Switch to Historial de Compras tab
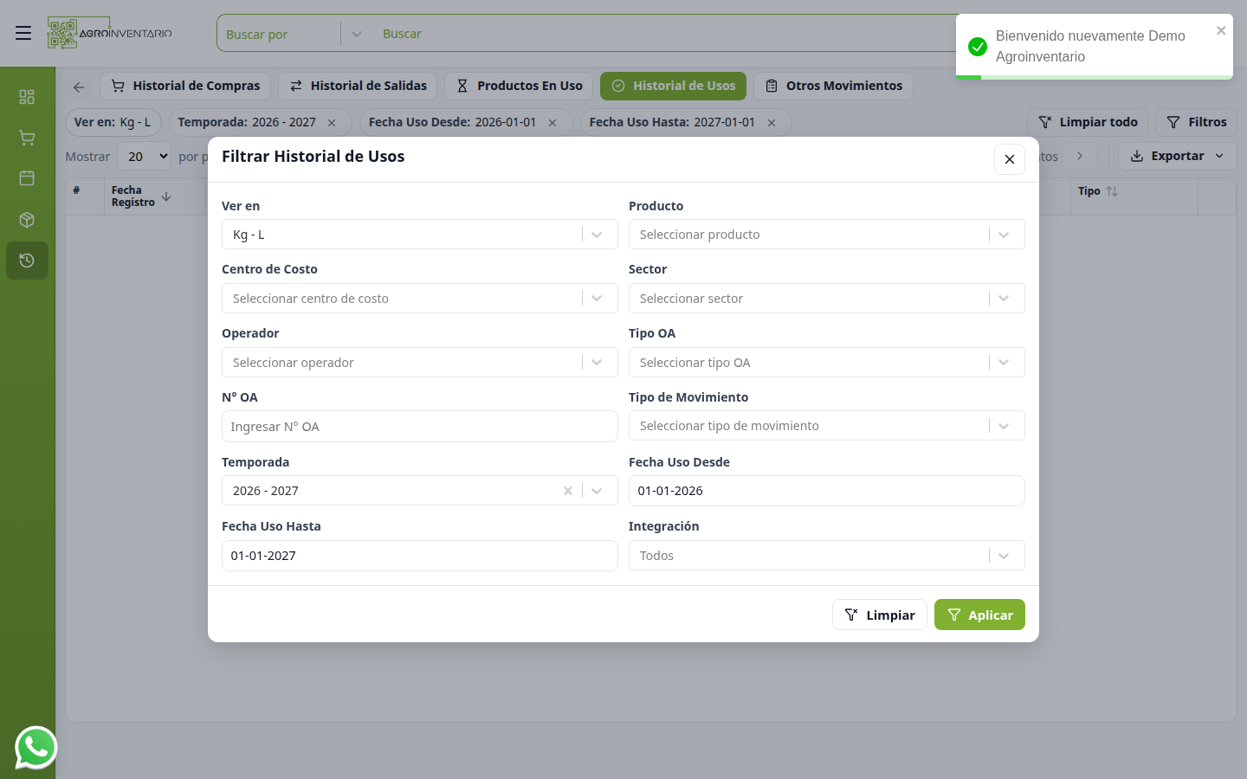This screenshot has width=1247, height=779. click(x=185, y=86)
